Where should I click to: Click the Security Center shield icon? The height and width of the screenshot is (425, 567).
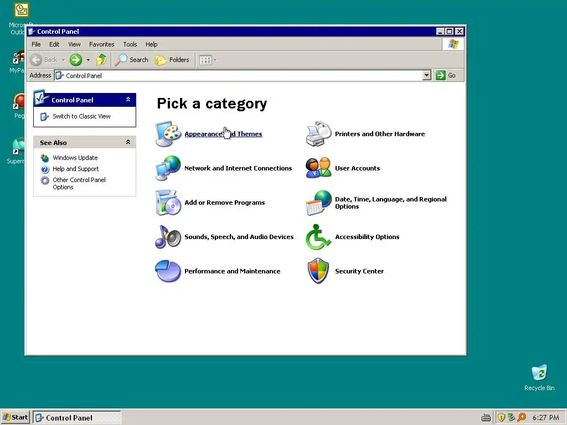pos(318,271)
